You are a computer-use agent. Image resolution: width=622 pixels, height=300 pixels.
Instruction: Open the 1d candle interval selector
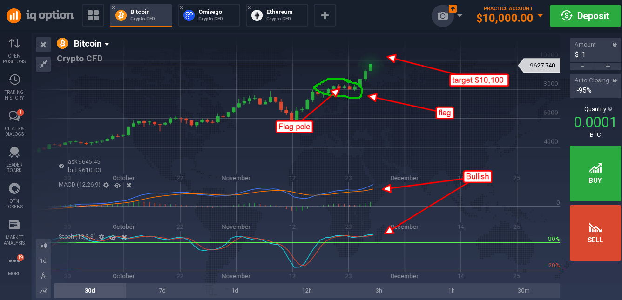point(43,260)
